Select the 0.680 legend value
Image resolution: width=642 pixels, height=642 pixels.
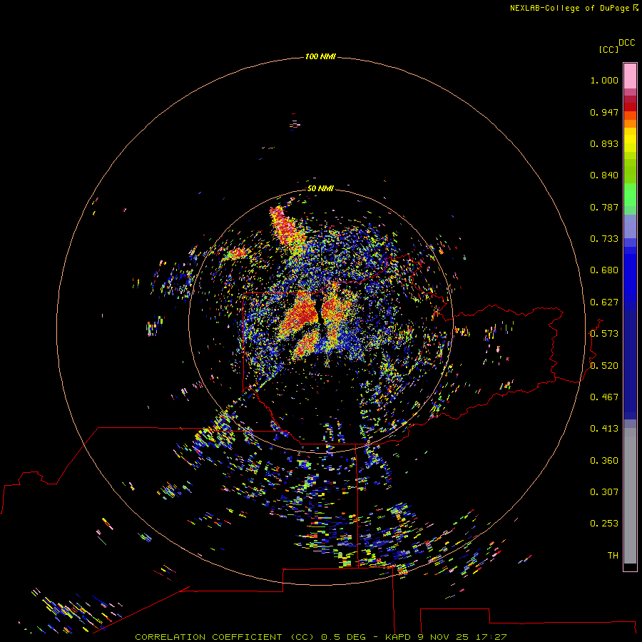point(604,270)
